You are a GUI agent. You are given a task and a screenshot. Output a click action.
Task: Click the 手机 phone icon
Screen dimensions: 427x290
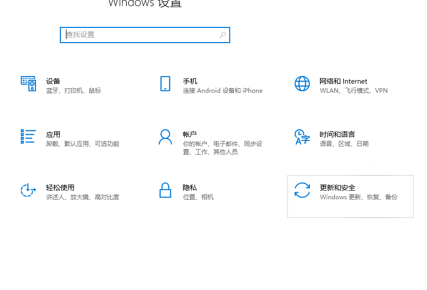click(x=165, y=84)
